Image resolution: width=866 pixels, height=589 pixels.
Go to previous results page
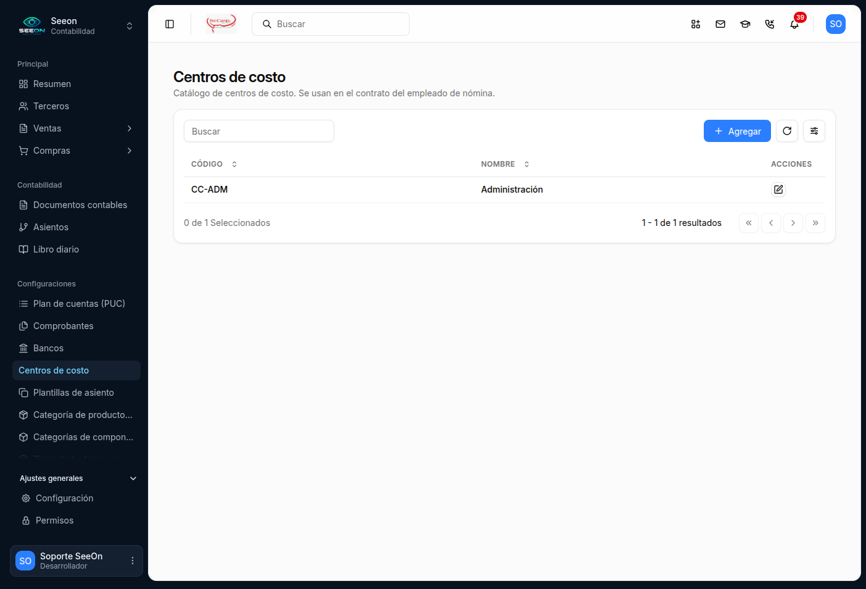tap(771, 223)
